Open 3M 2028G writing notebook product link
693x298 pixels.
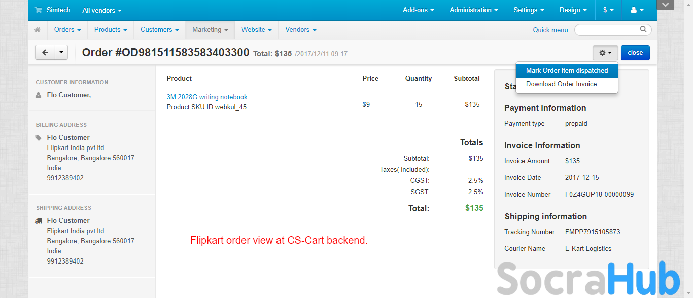pyautogui.click(x=207, y=97)
